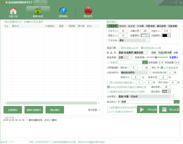Open the 功能介绍 home icon
This screenshot has width=183, height=144.
coord(13,12)
